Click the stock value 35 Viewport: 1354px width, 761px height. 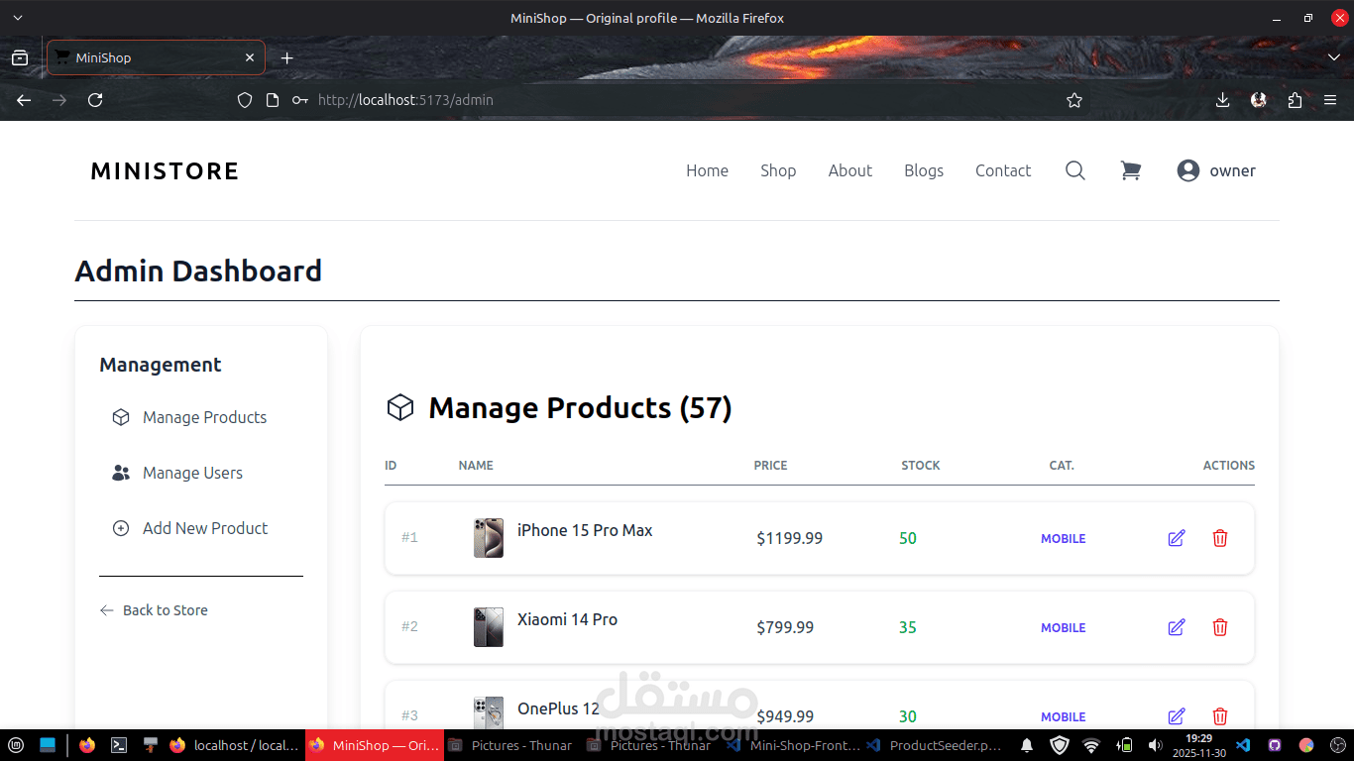908,627
